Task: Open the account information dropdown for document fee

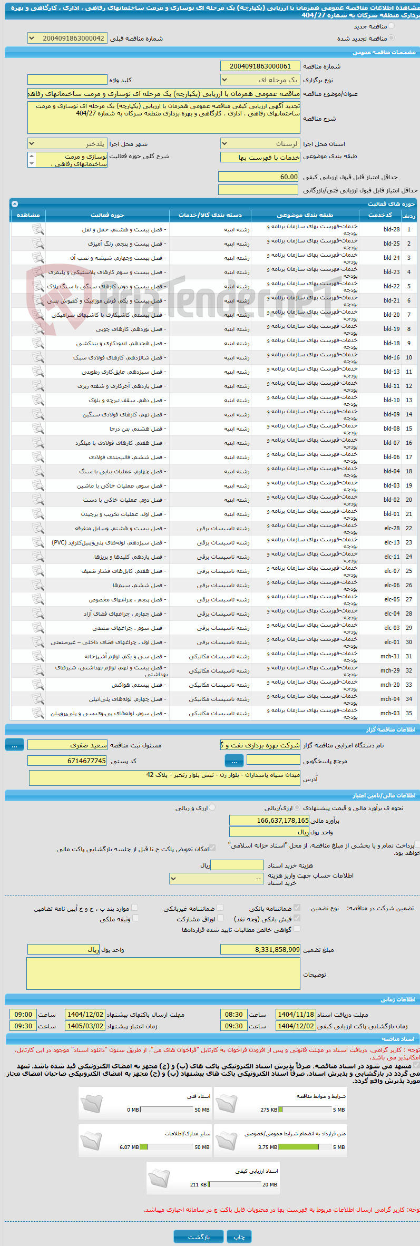Action: coord(216,879)
